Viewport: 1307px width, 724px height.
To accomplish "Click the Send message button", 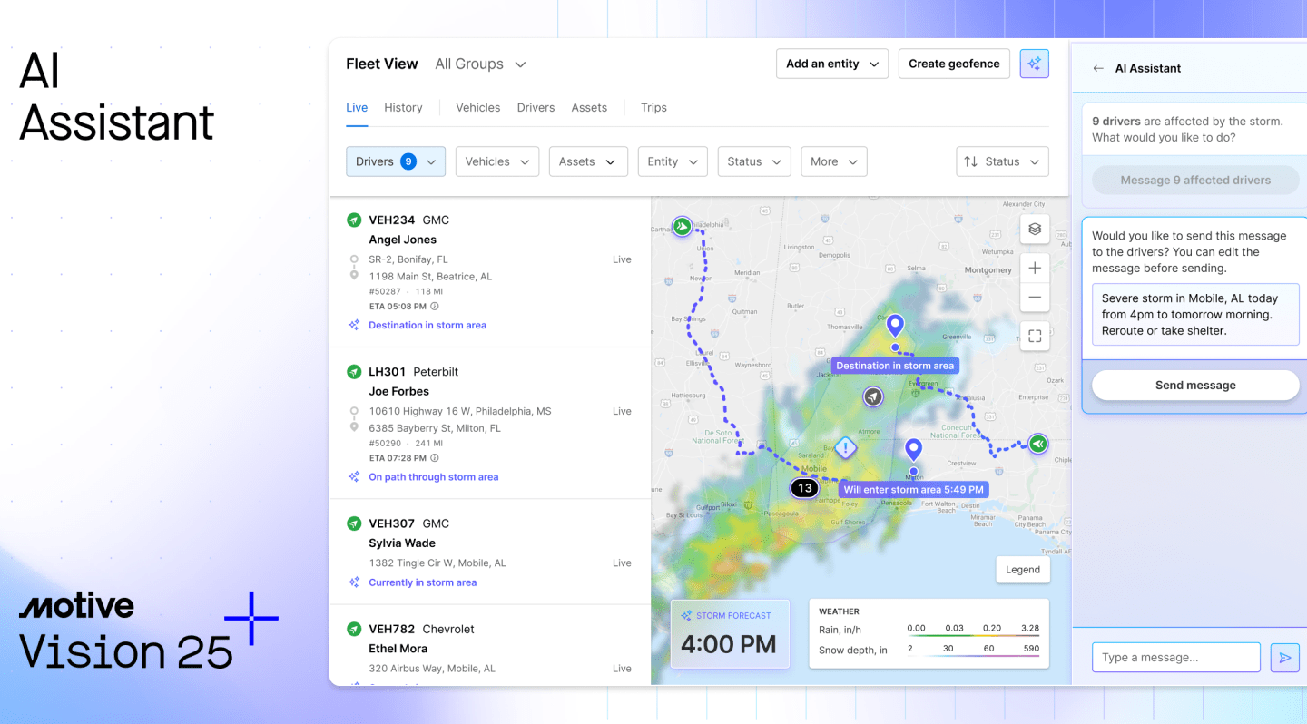I will pos(1194,386).
